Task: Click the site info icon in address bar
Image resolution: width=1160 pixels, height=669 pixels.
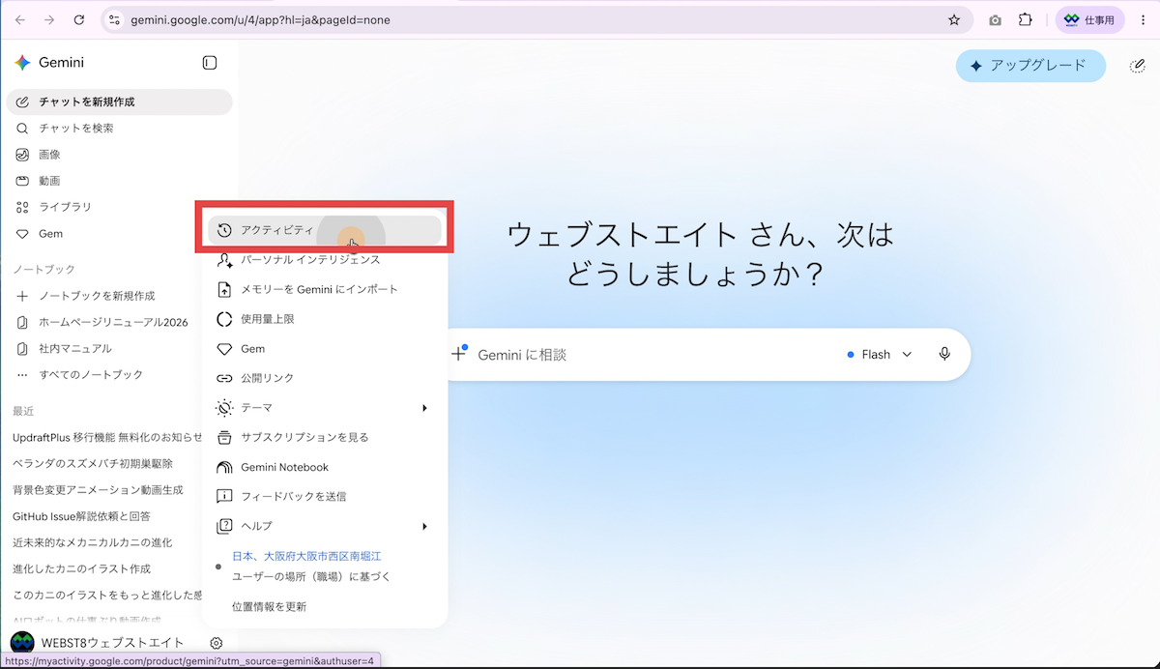Action: pos(114,19)
